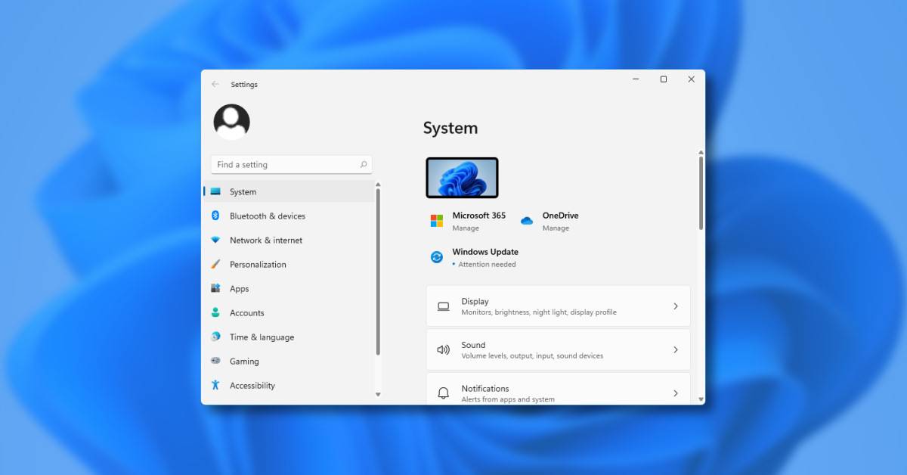Click the search magnifier icon
Screen dimensions: 907x475
click(363, 164)
